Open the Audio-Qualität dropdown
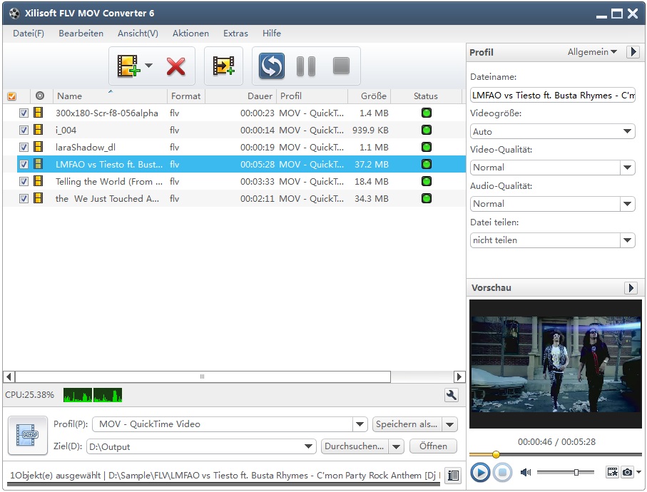This screenshot has width=647, height=492. [x=552, y=204]
